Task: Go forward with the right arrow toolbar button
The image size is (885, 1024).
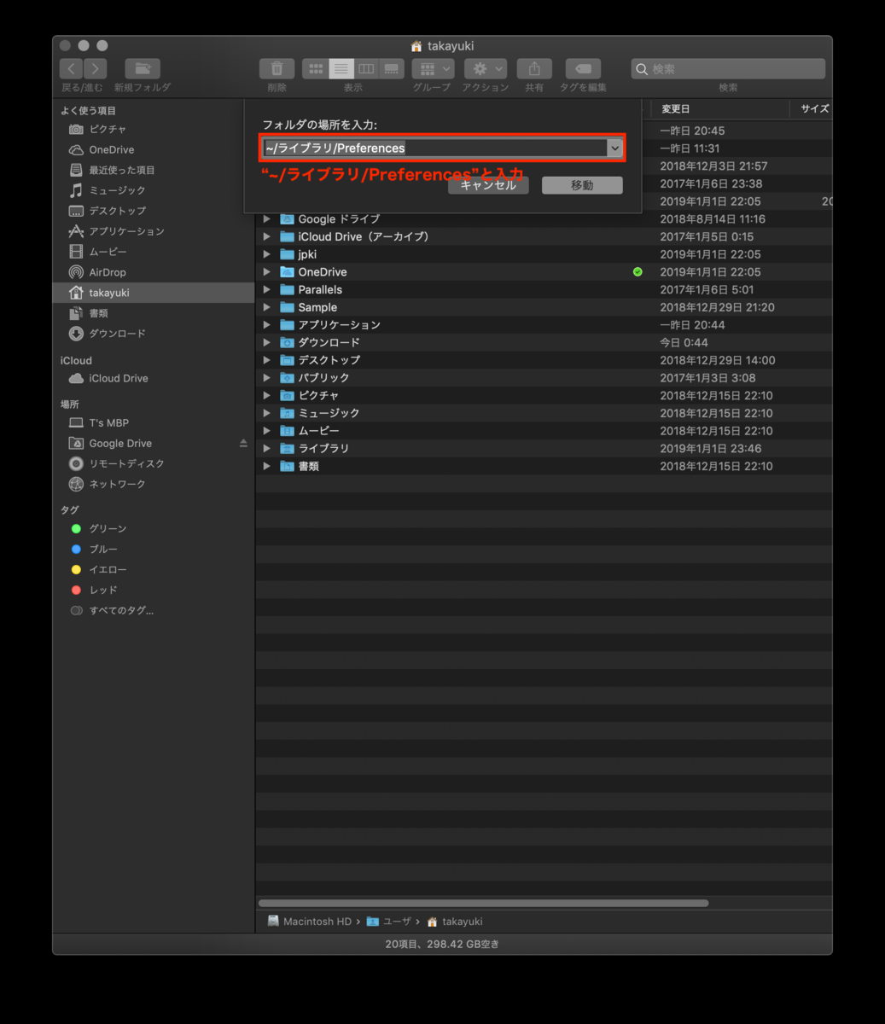Action: tap(96, 69)
